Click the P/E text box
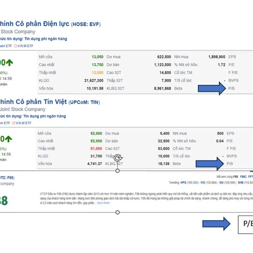Image resolution: width=253 pixels, height=253 pixels. (245, 225)
